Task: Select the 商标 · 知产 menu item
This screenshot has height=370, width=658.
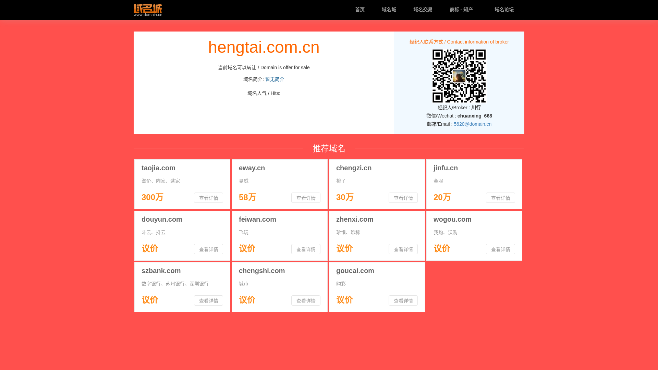Action: (461, 10)
